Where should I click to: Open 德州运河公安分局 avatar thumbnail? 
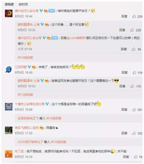point(9,13)
